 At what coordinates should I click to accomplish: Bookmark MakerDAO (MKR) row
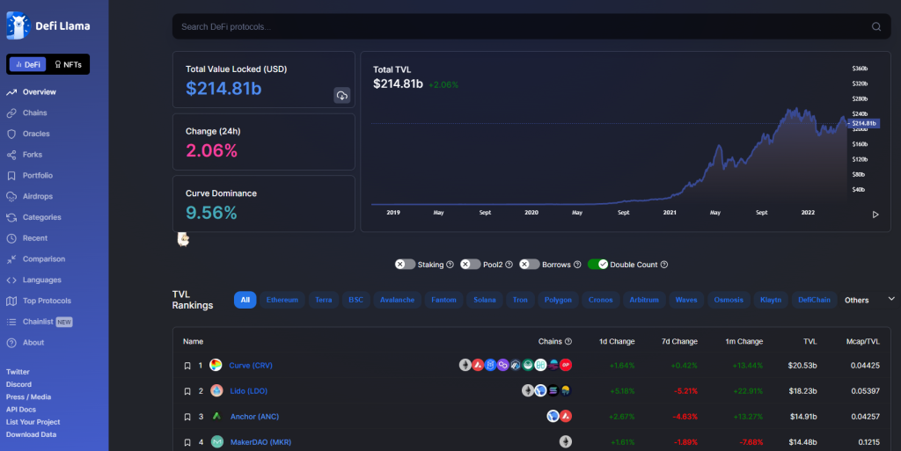[187, 442]
